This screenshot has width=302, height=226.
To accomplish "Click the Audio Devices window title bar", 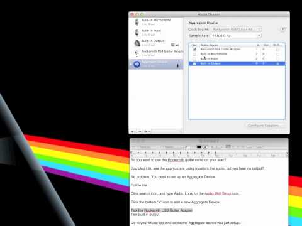I will point(209,14).
